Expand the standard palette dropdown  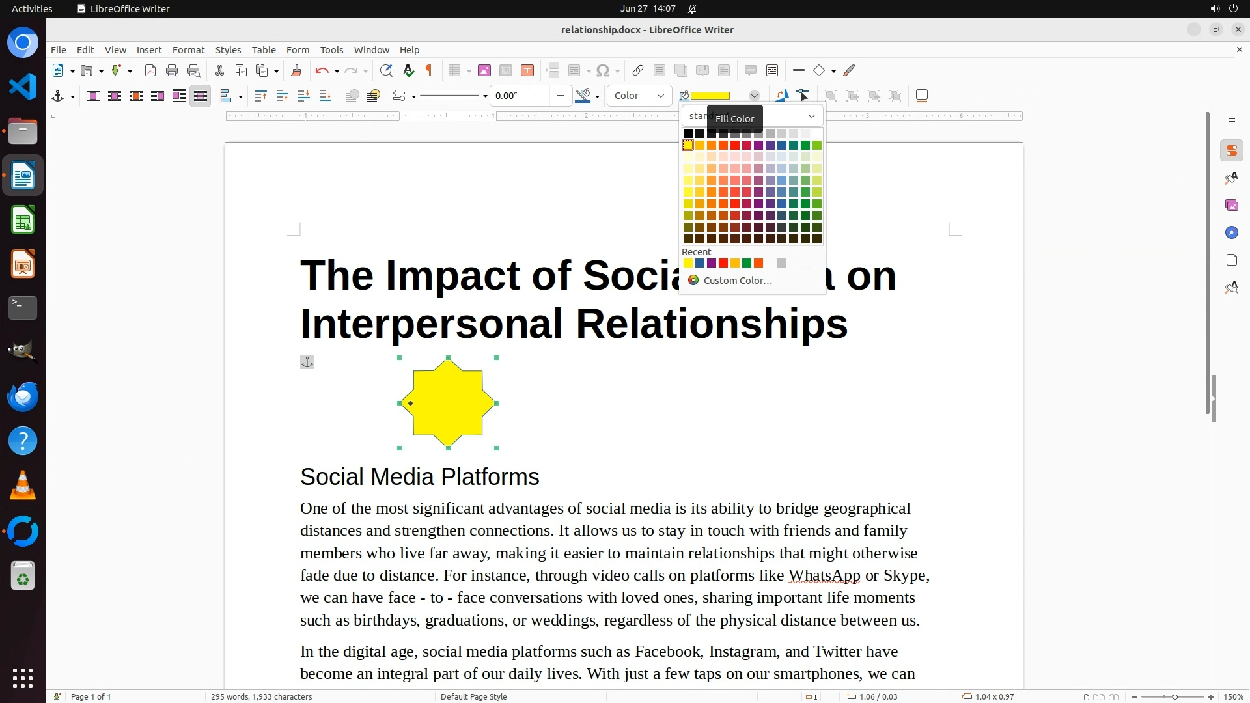click(x=811, y=116)
